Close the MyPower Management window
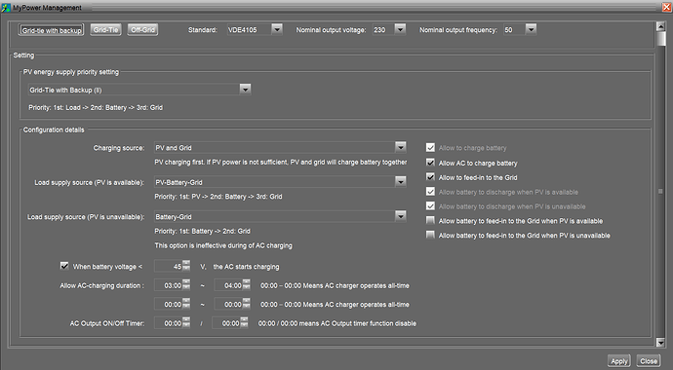Image resolution: width=673 pixels, height=370 pixels. pos(667,7)
